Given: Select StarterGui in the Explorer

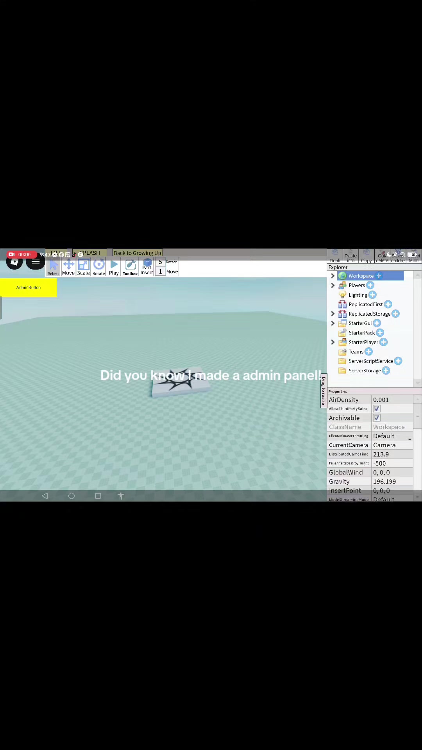Looking at the screenshot, I should (x=360, y=323).
